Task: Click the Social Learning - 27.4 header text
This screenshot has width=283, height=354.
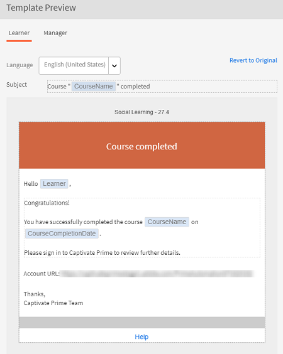Action: 141,112
